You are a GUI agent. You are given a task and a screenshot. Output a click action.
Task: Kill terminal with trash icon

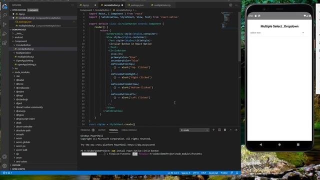pos(225,130)
